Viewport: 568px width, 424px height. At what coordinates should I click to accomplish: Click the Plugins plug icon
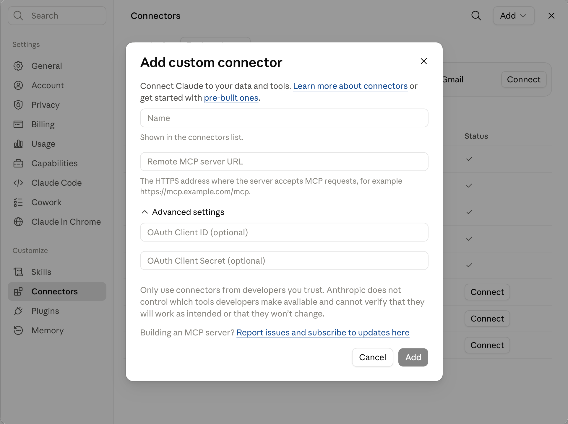[18, 311]
